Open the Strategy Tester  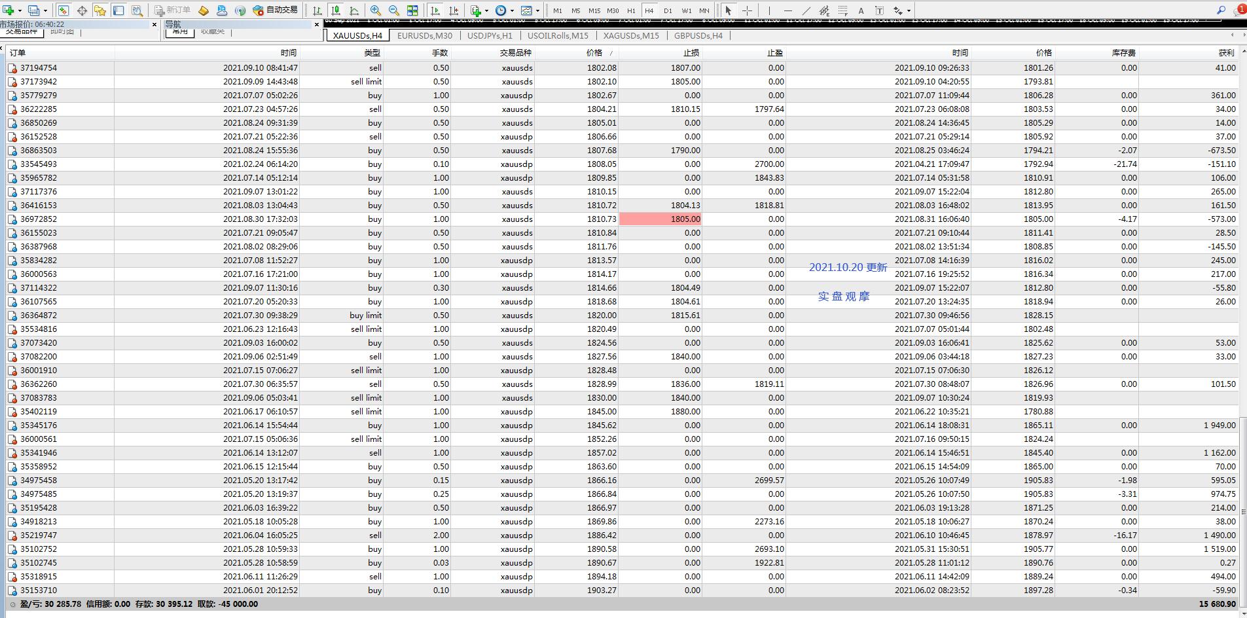pos(137,10)
